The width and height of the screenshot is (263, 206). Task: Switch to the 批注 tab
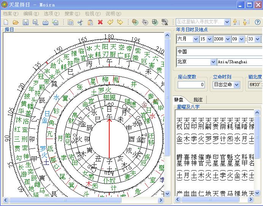click(198, 100)
